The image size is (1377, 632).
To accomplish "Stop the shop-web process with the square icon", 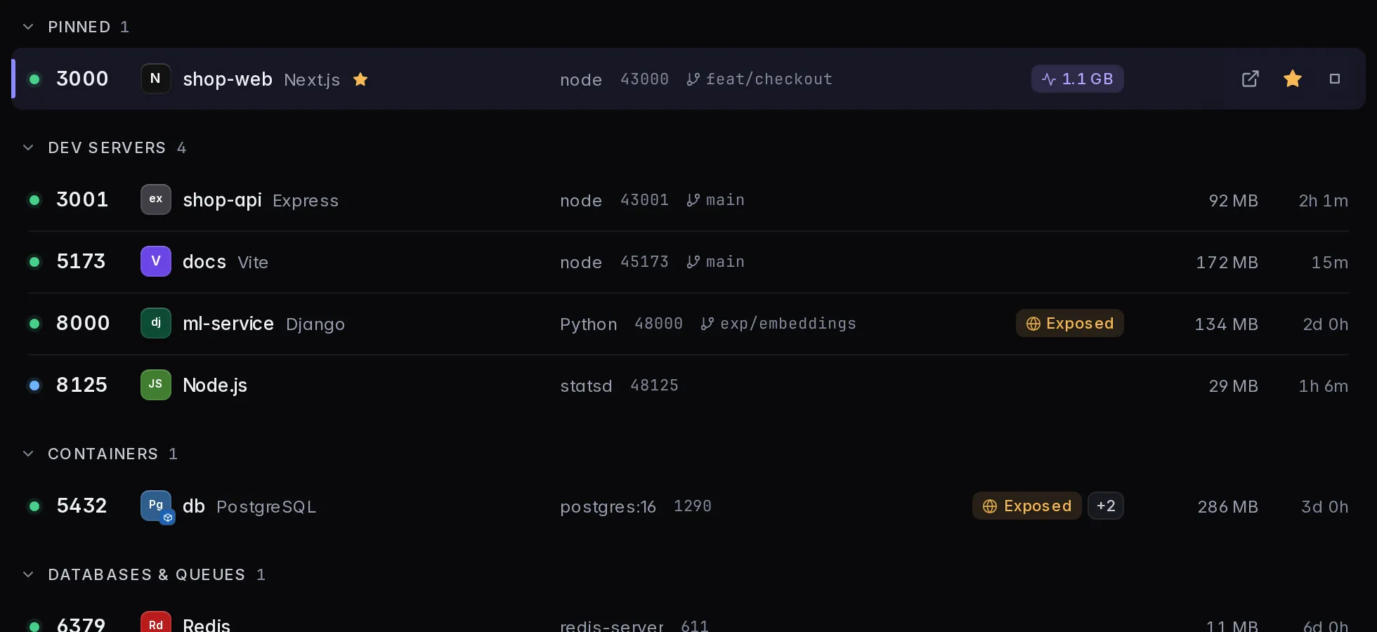I will 1335,79.
